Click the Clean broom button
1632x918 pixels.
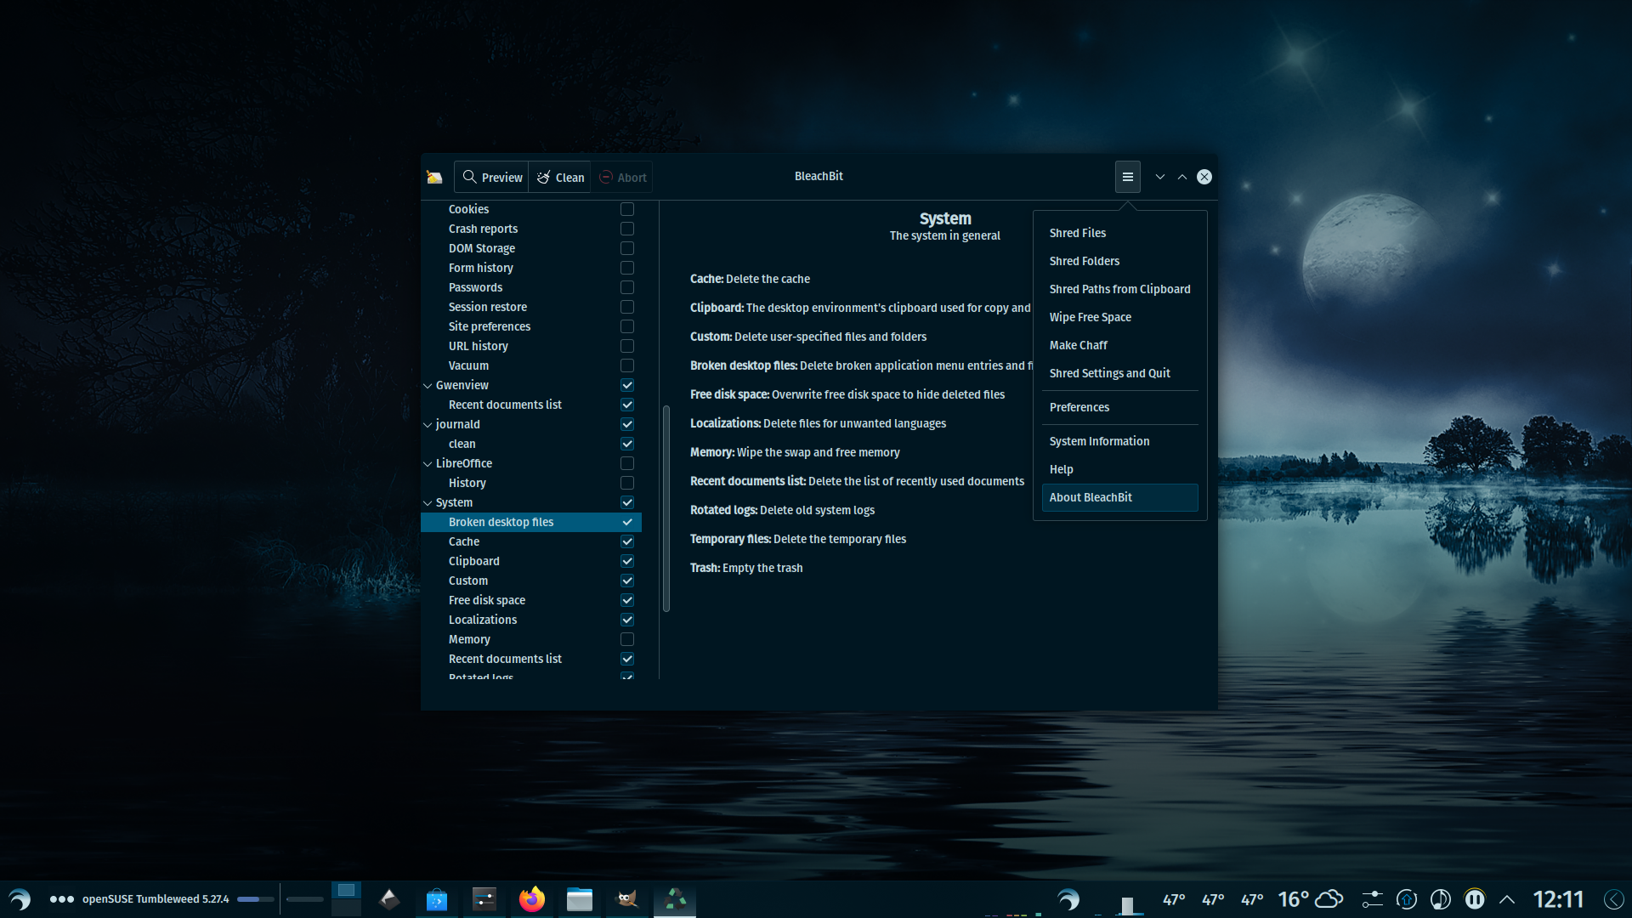[560, 177]
